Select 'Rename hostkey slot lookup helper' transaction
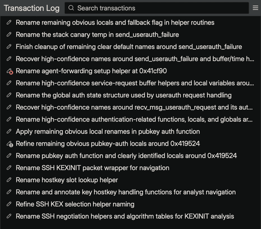261x229 pixels. pos(130,180)
